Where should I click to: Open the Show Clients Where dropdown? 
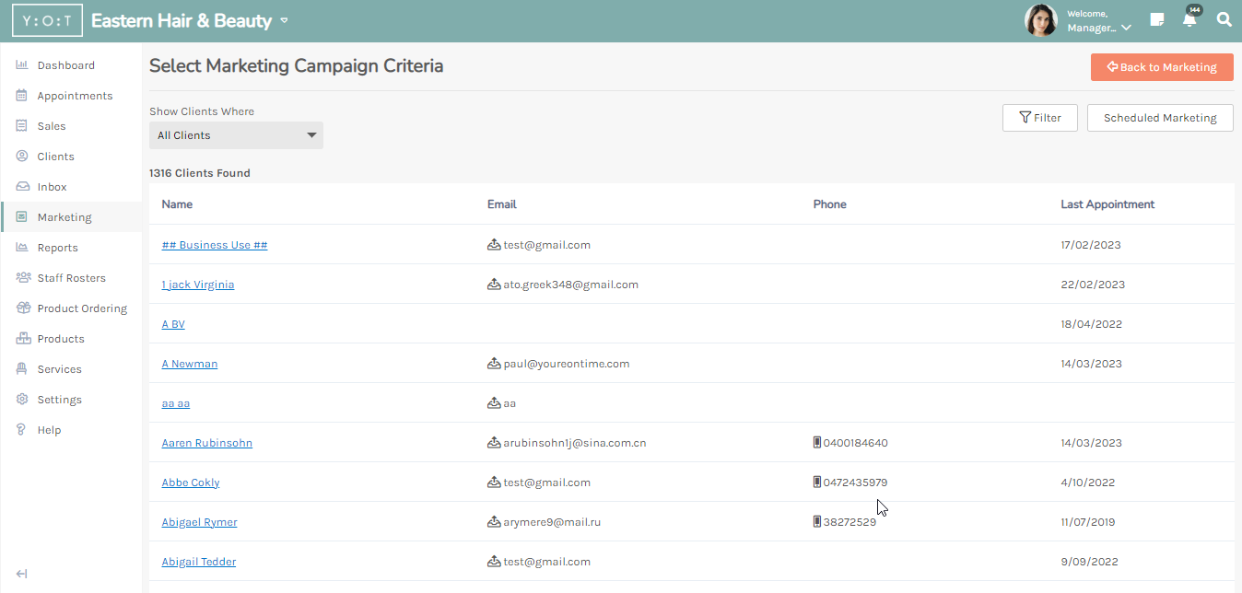tap(236, 135)
